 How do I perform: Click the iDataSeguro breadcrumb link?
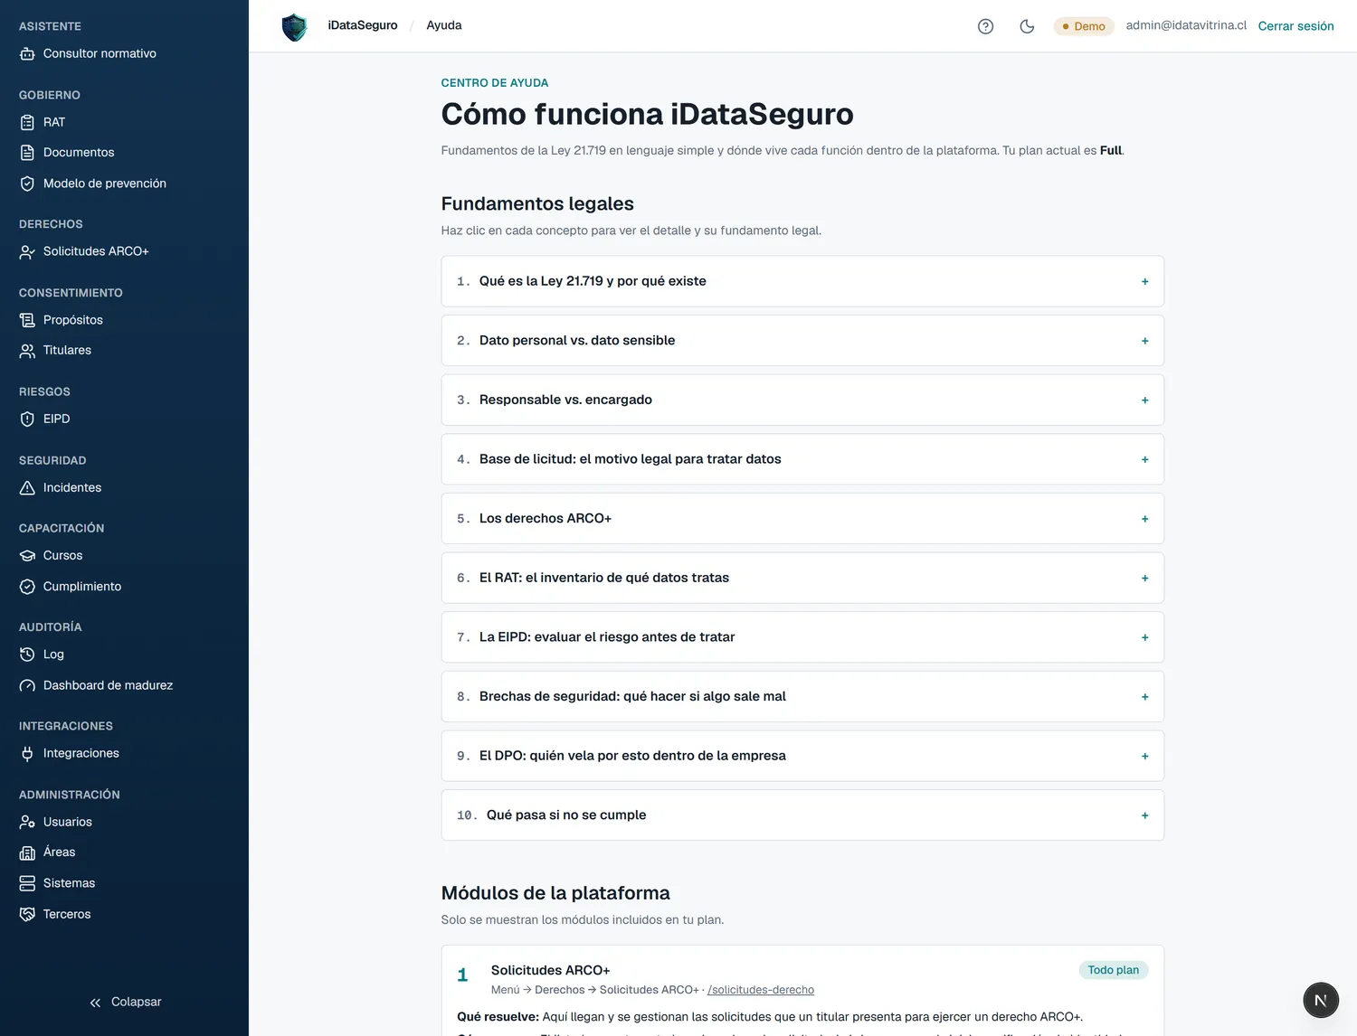(x=363, y=25)
